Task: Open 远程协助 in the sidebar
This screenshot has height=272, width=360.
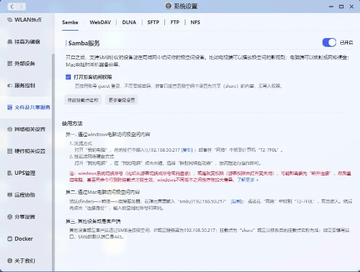Action: tap(25, 195)
